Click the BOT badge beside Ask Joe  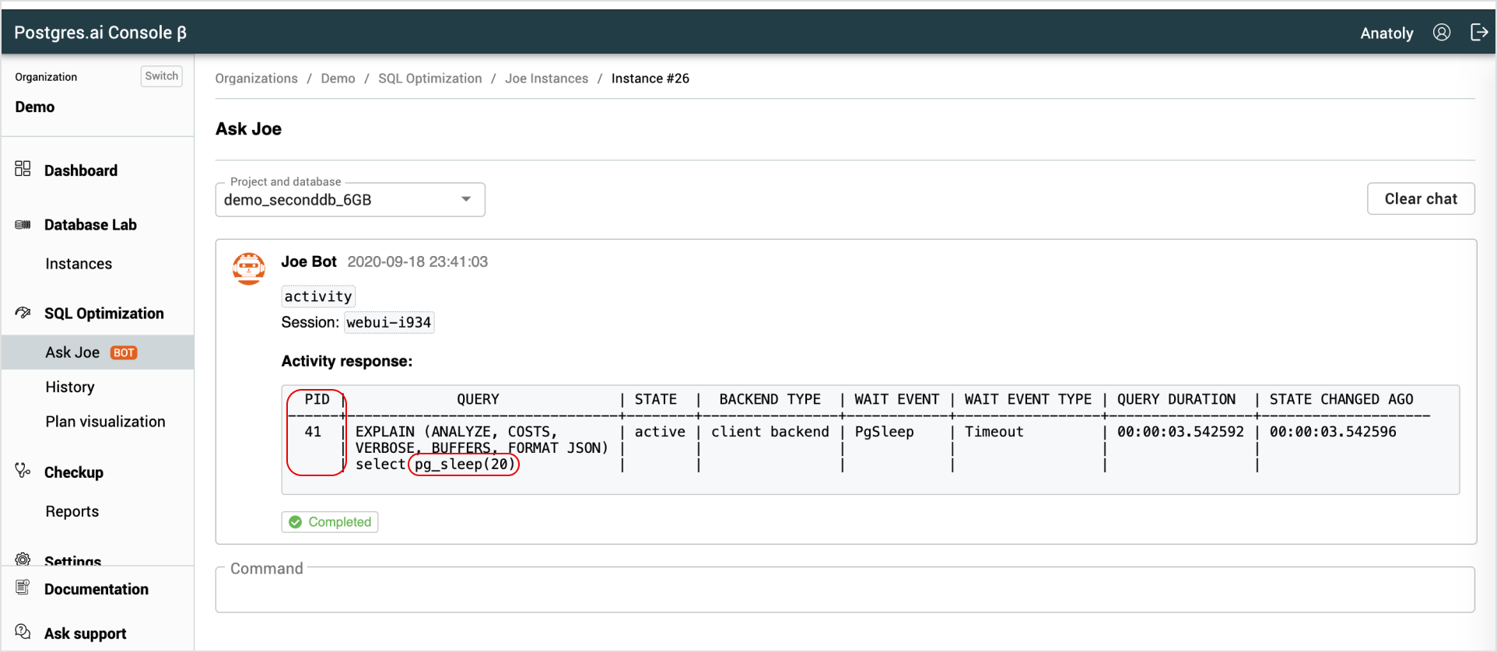tap(124, 352)
